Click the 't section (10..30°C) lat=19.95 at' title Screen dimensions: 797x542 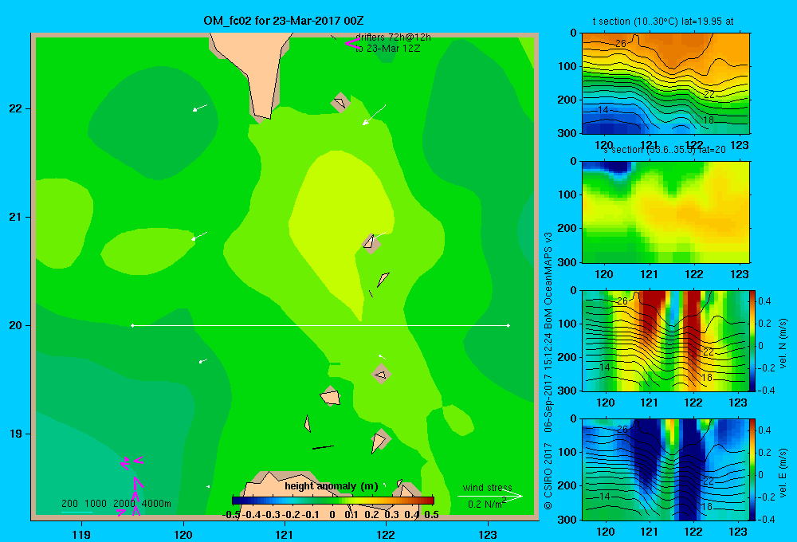click(663, 22)
